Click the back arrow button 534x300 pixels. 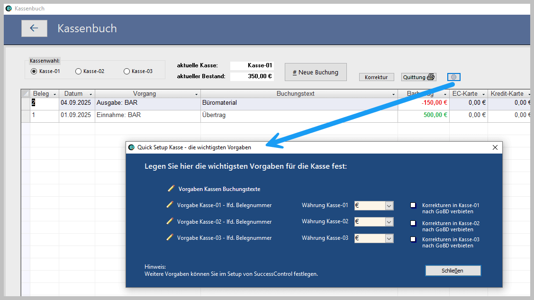tap(34, 28)
